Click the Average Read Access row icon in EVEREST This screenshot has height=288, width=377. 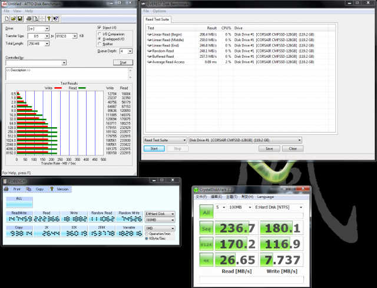[149, 62]
